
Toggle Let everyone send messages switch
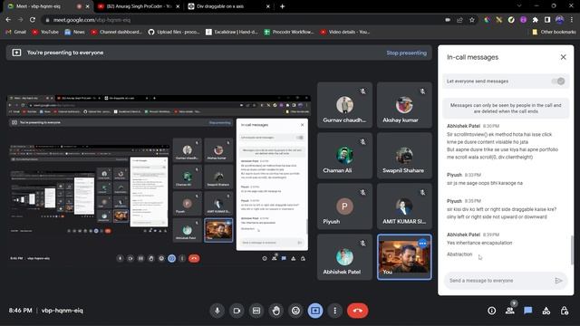pos(558,81)
